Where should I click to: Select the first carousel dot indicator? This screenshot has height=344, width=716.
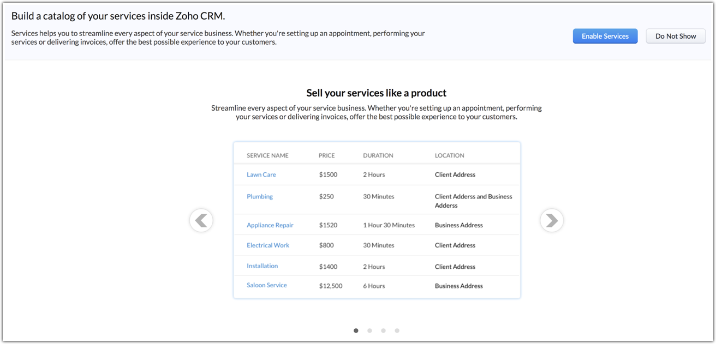[x=356, y=330]
